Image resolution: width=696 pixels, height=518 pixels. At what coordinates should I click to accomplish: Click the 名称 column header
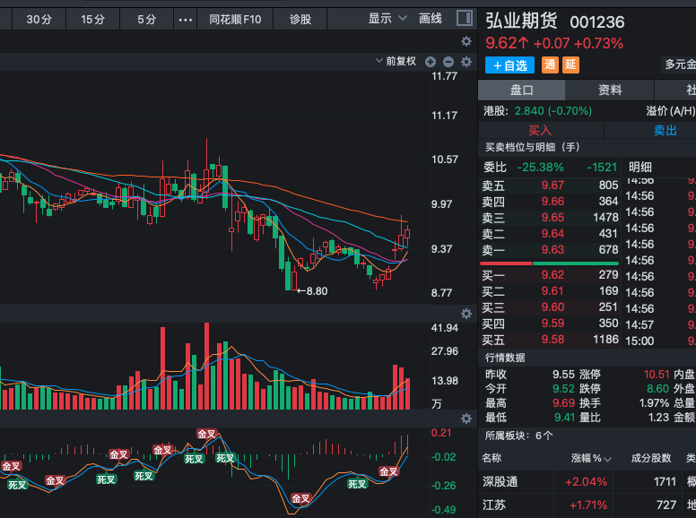(492, 459)
